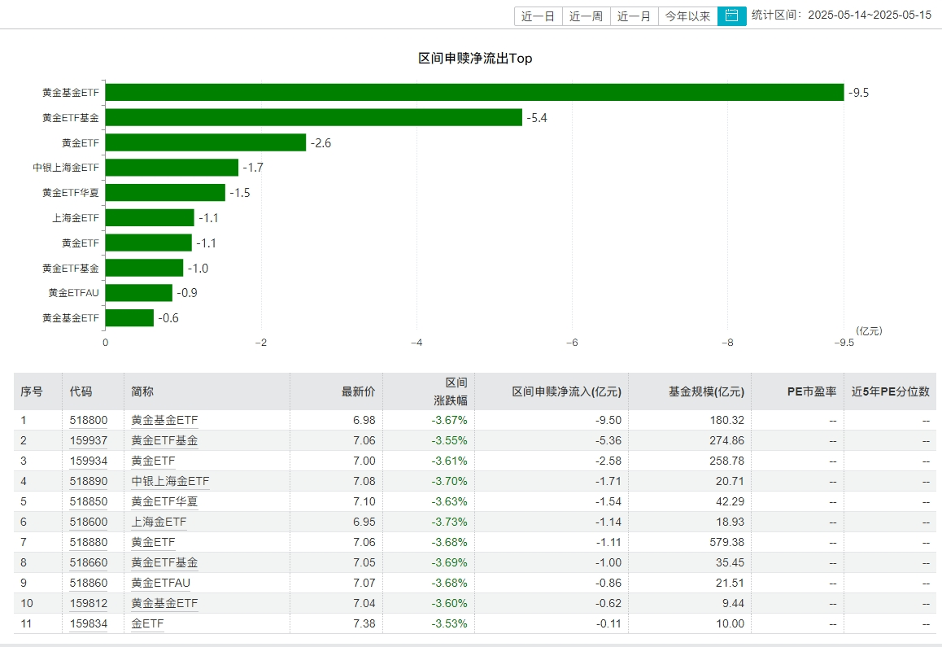Click the chart title 区间申赎净流出Top
Image resolution: width=942 pixels, height=647 pixels.
(x=475, y=59)
